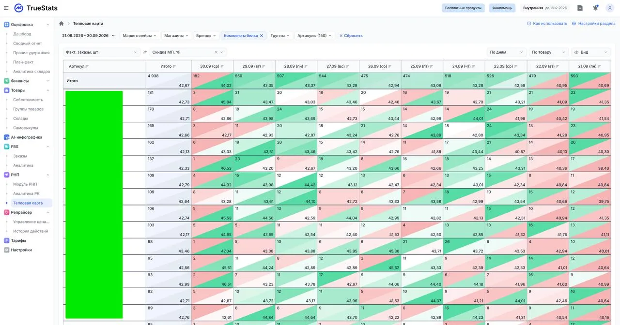Sort by the 29.09 (вт) column icon
This screenshot has width=620, height=325.
[264, 66]
